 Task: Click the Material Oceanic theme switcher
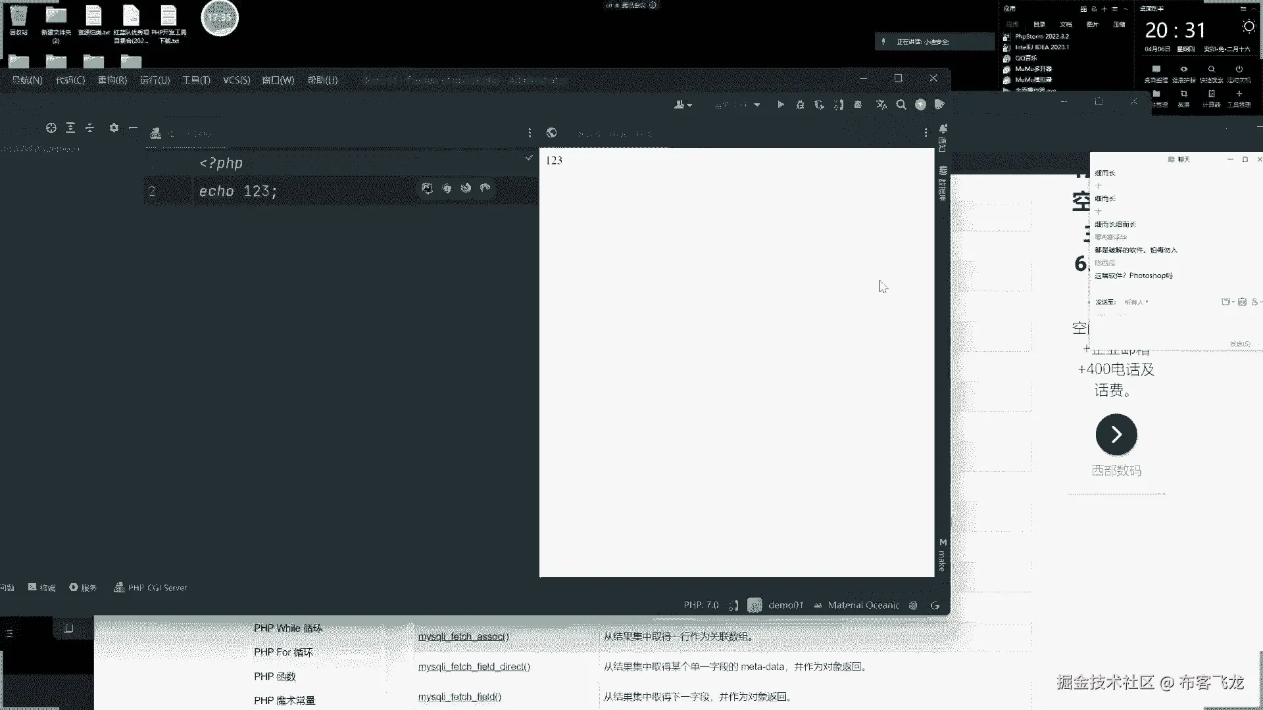[x=863, y=605]
